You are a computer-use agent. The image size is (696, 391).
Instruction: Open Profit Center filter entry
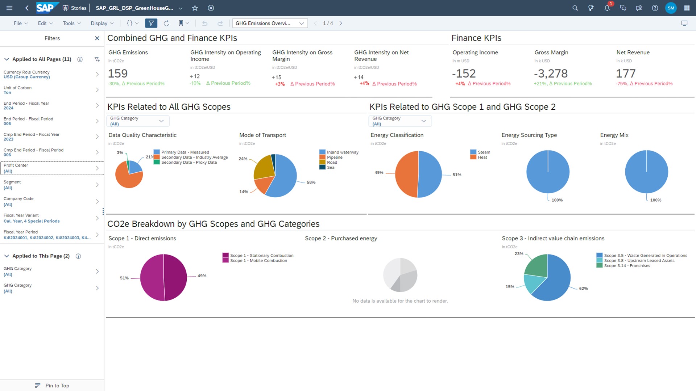(x=52, y=168)
